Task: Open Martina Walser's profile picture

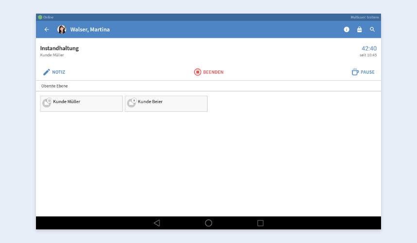Action: pos(62,30)
